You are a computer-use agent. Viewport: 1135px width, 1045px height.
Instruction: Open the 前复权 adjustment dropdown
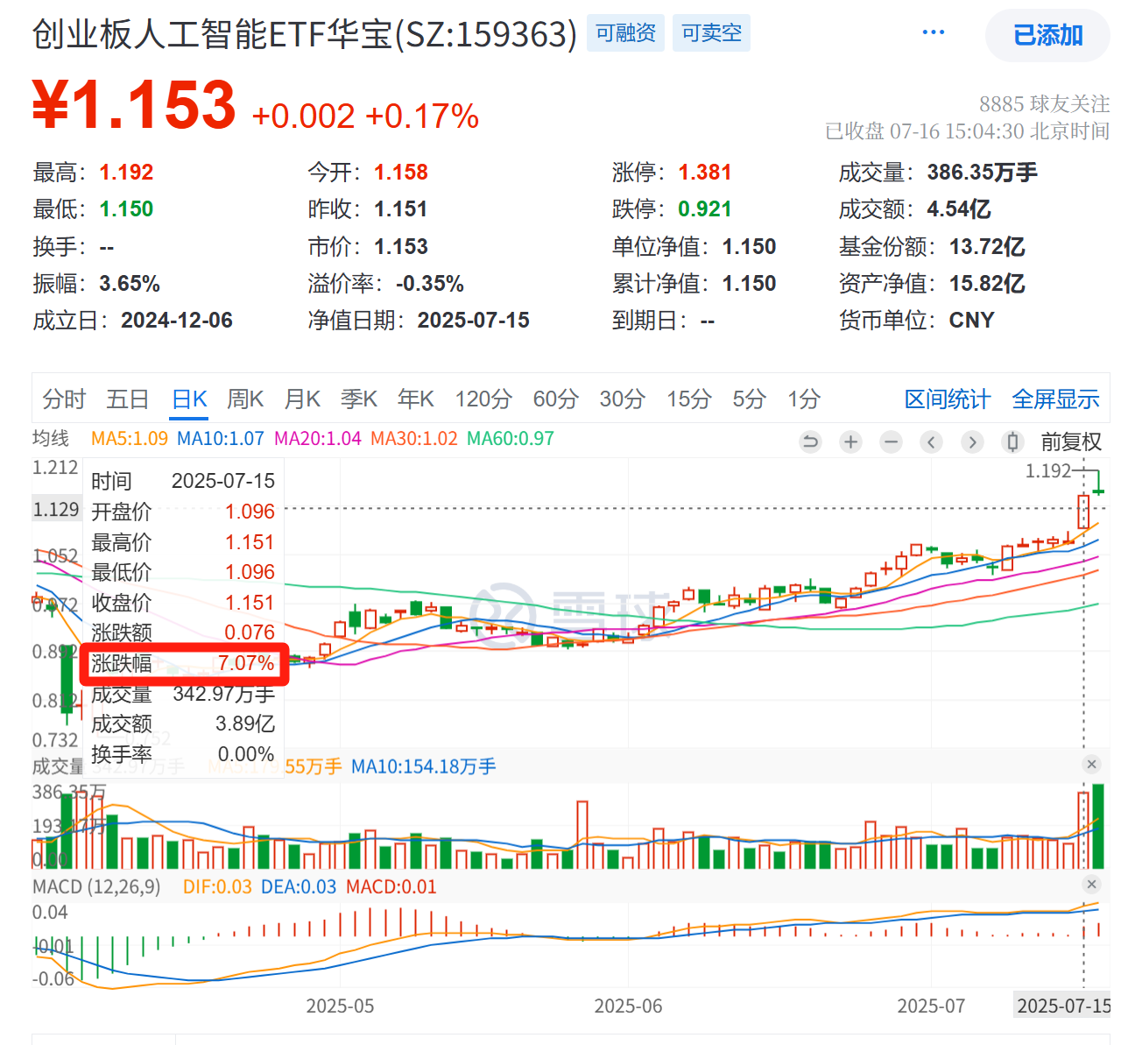tap(1070, 442)
